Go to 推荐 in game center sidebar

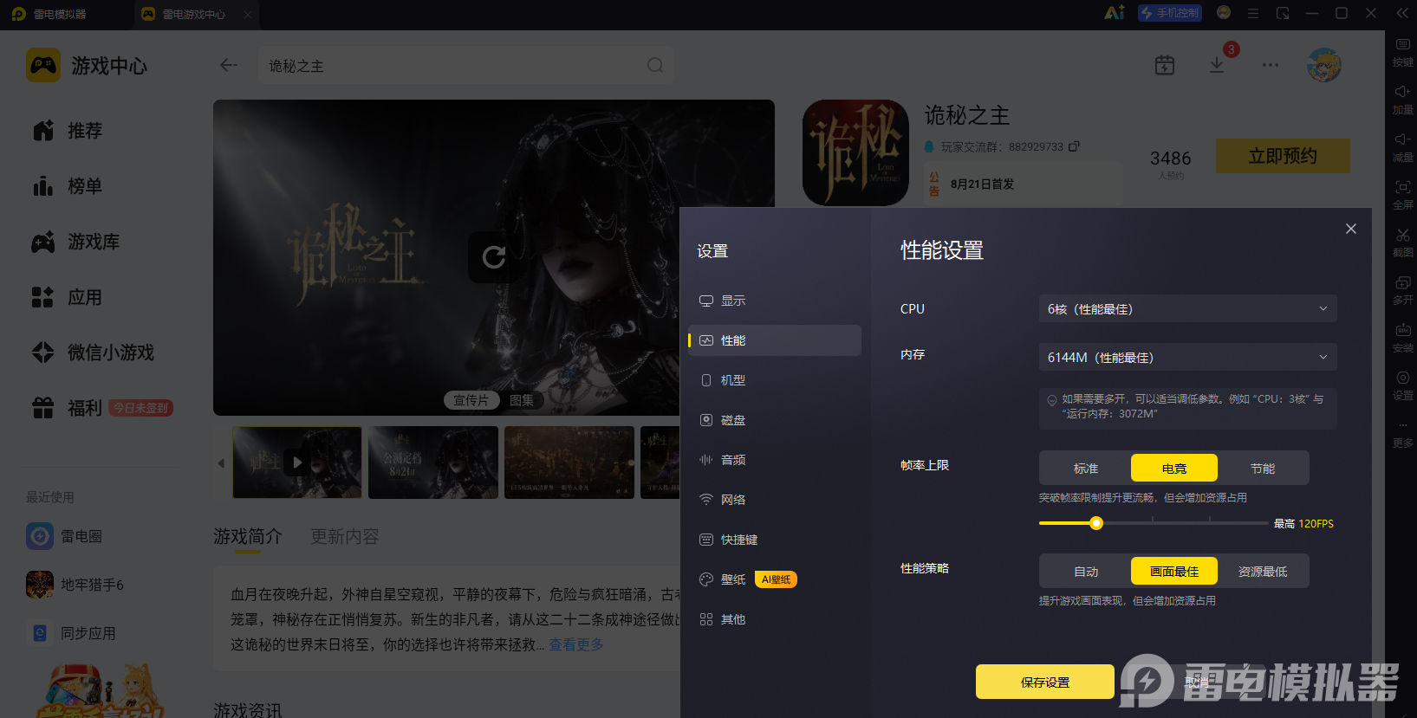pos(68,131)
